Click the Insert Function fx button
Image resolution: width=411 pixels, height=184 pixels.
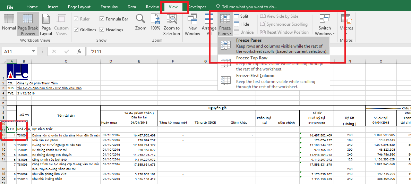pos(79,51)
